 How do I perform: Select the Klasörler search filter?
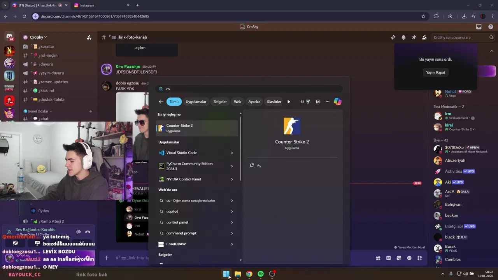274,101
